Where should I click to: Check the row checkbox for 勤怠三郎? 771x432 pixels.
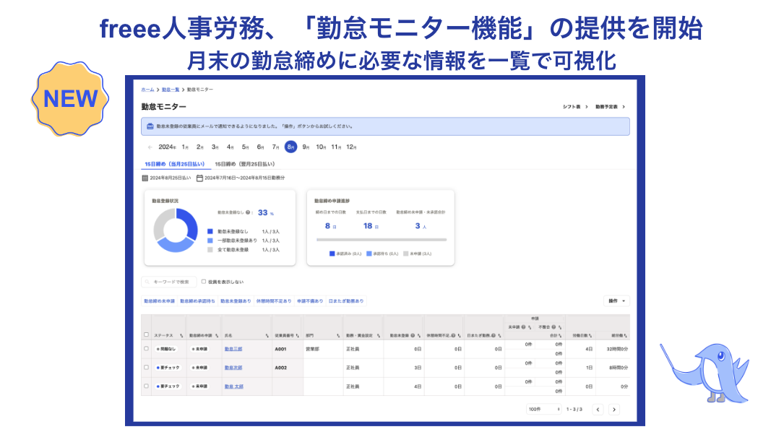(x=147, y=348)
